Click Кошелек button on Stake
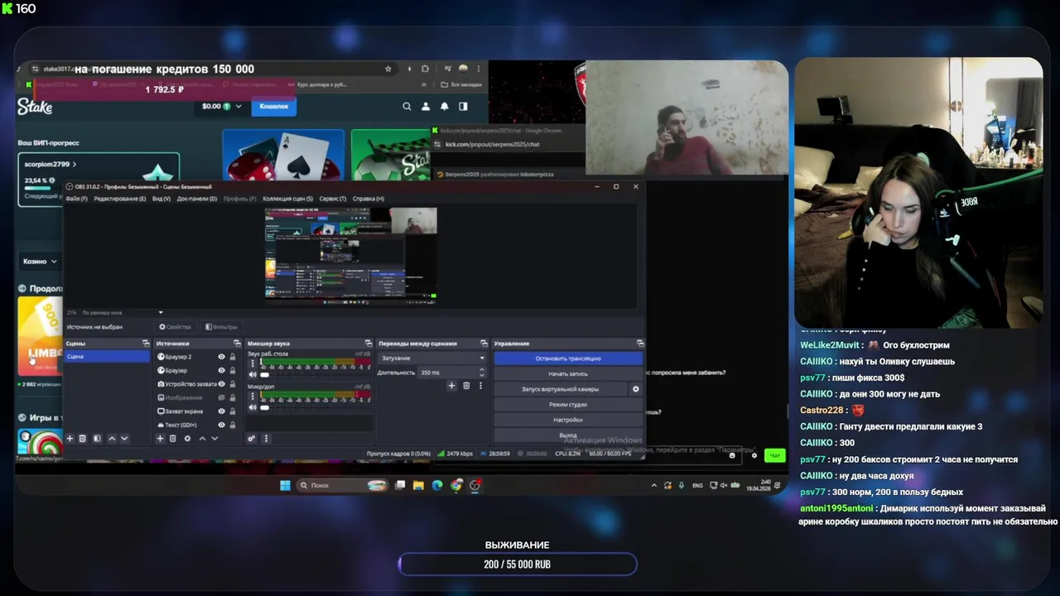This screenshot has height=596, width=1060. [x=273, y=106]
